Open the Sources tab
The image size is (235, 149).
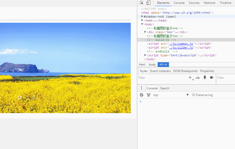click(x=194, y=3)
